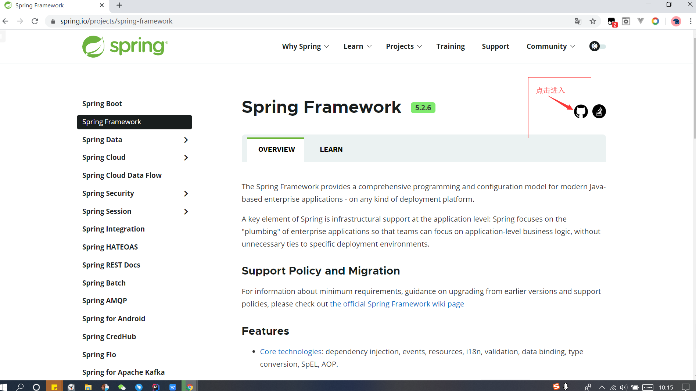Viewport: 696px width, 391px height.
Task: Select Spring Boot in the sidebar
Action: (x=102, y=104)
